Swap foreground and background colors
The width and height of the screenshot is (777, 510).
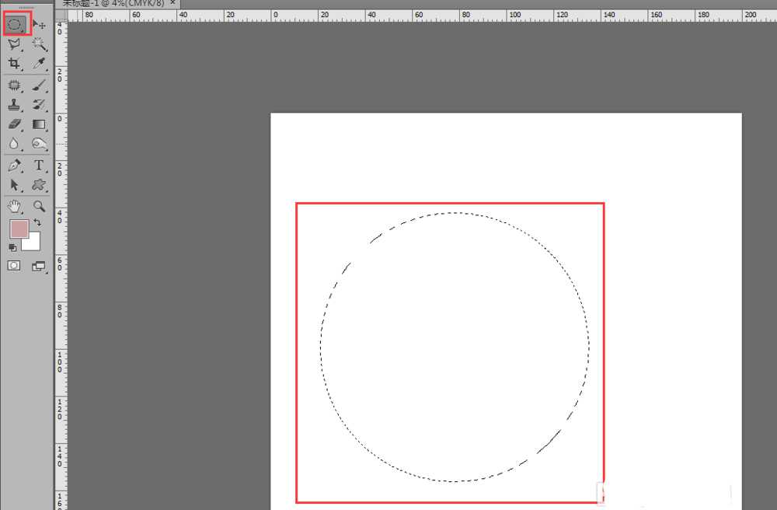pyautogui.click(x=37, y=223)
